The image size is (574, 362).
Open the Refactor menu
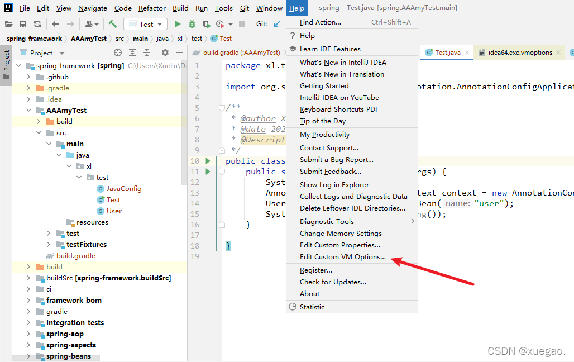click(x=152, y=8)
